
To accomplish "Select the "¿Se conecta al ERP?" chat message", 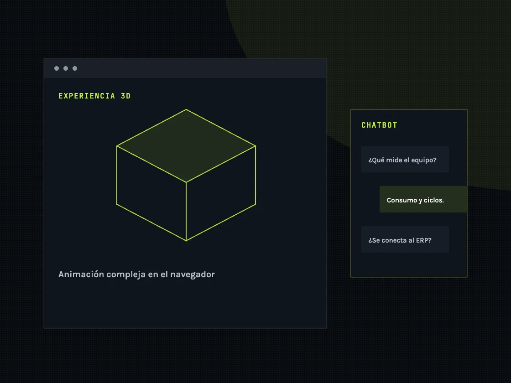I will (x=405, y=239).
